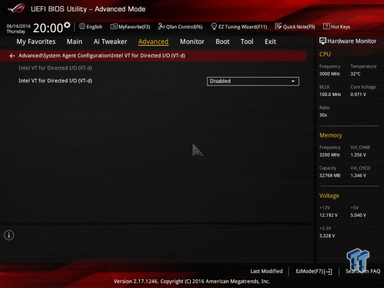The width and height of the screenshot is (384, 288).
Task: Click Hardware Monitor title
Action: click(352, 41)
